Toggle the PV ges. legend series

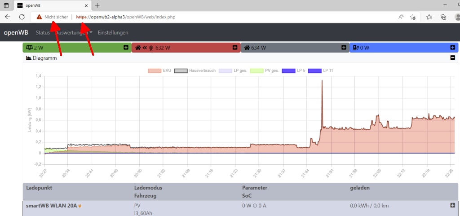[264, 71]
